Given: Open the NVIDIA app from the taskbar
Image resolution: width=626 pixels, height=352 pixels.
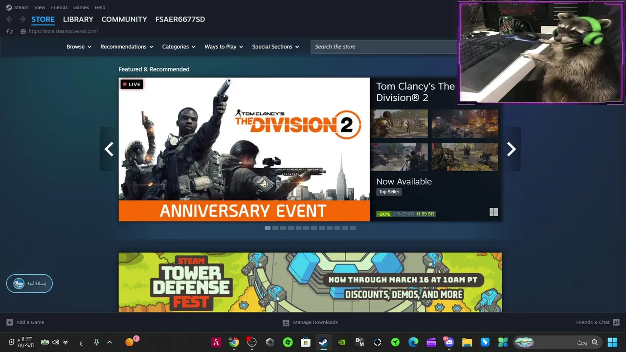Looking at the screenshot, I should 341,342.
